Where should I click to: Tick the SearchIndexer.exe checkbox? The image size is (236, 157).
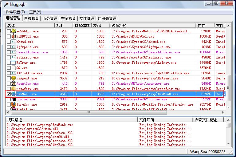tap(9, 52)
